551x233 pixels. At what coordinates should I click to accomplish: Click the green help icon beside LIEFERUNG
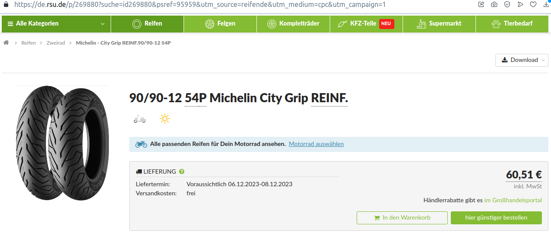pos(182,172)
